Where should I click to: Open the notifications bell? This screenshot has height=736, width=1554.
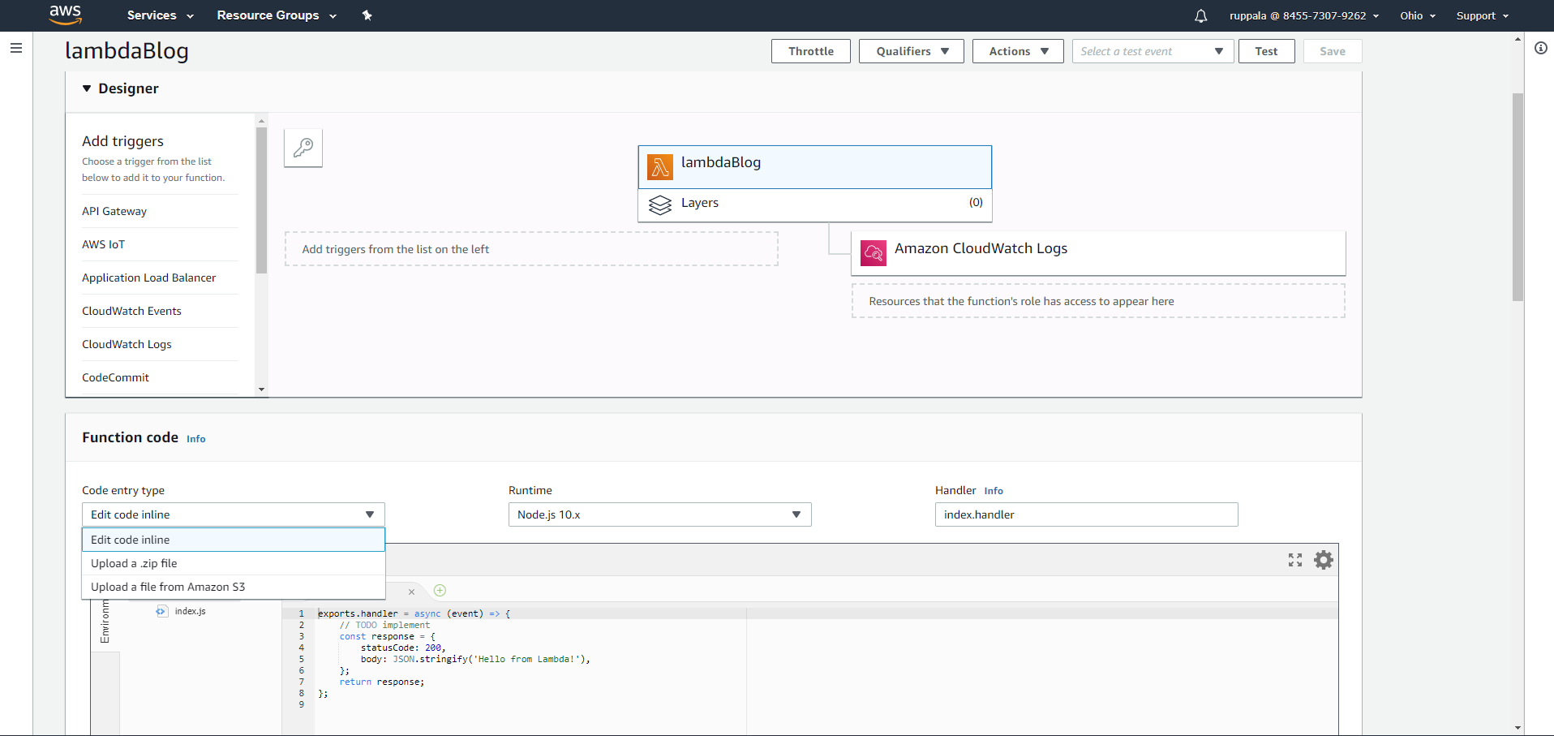[1200, 15]
